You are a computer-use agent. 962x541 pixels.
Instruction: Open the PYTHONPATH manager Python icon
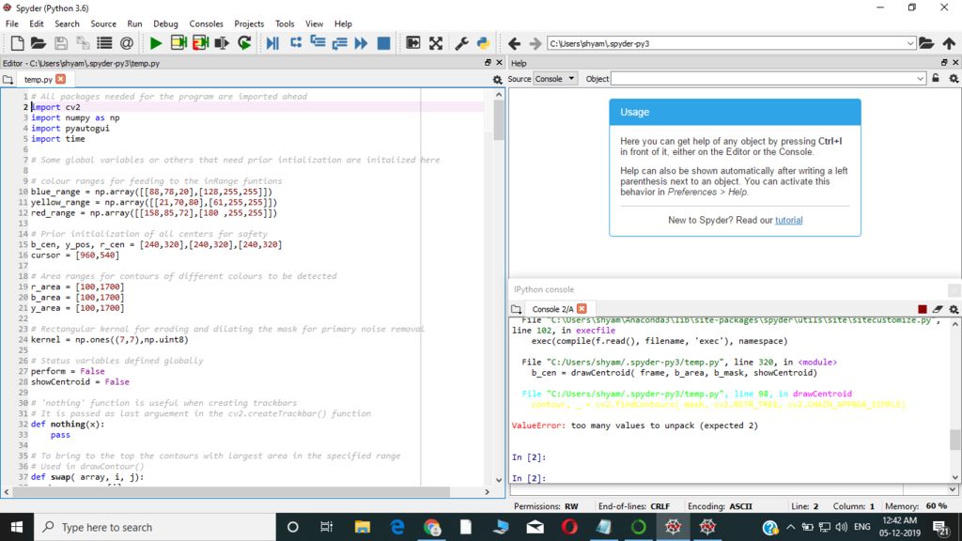coord(483,43)
